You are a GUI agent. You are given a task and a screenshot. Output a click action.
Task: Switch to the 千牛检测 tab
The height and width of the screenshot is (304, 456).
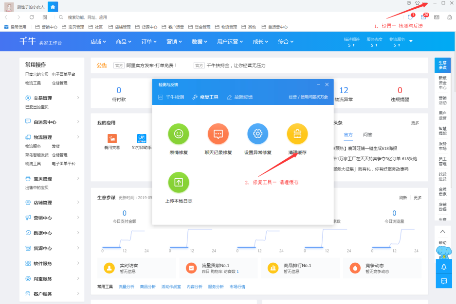(171, 97)
